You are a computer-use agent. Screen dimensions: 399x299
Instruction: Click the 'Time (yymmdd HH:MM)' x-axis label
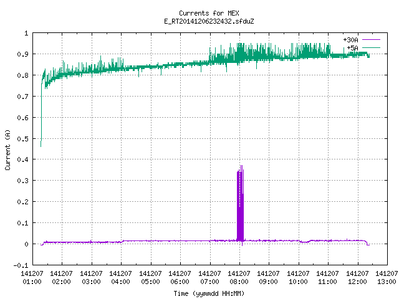click(x=209, y=293)
